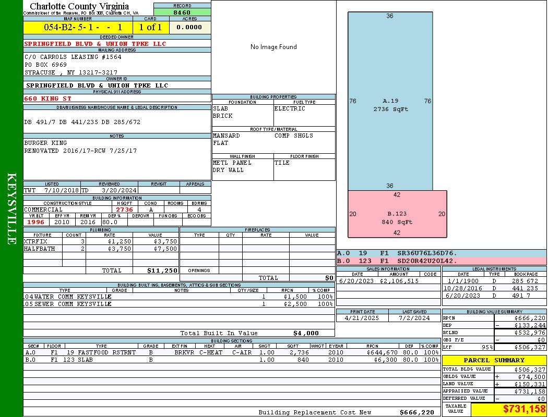Image resolution: width=548 pixels, height=417 pixels.
Task: Select the blue A.19 2736 SqFt sketch area
Action: (x=390, y=102)
